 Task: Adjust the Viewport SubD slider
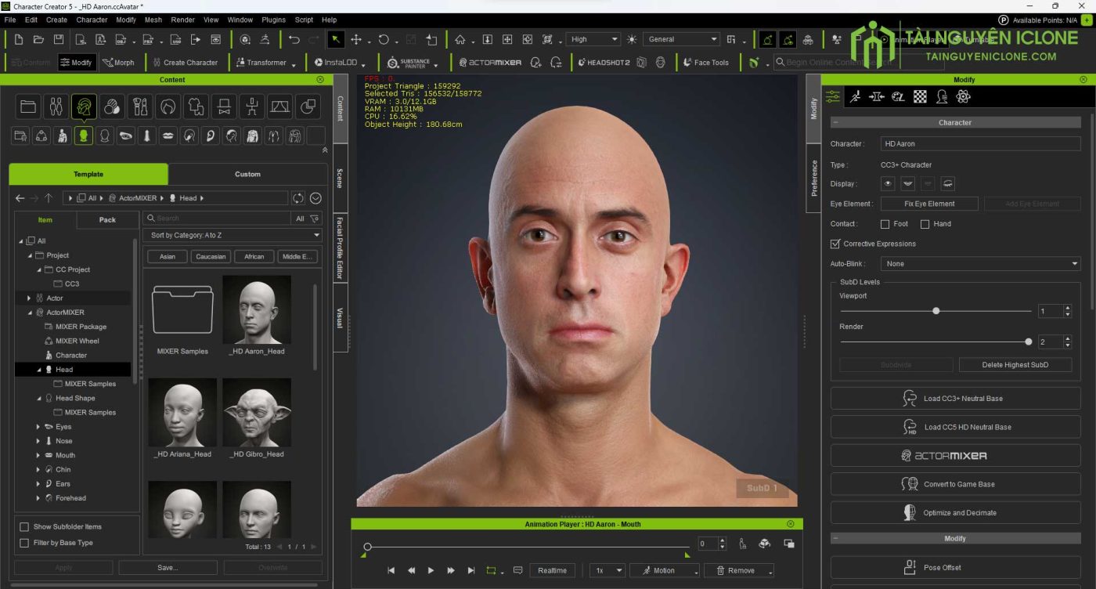coord(936,311)
